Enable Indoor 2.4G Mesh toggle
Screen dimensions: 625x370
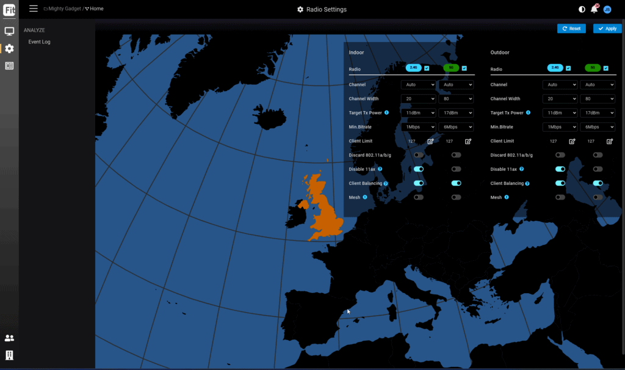point(419,197)
